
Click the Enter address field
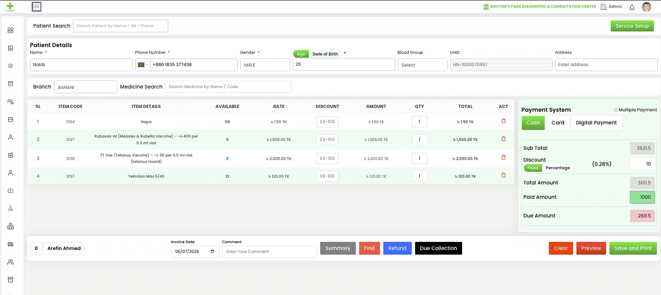tap(606, 65)
